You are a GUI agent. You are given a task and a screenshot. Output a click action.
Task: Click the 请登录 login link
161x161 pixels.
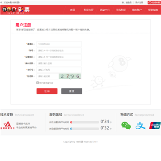point(129,3)
